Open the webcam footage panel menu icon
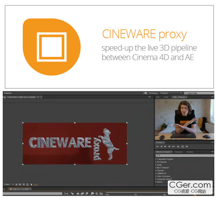 [x=212, y=97]
